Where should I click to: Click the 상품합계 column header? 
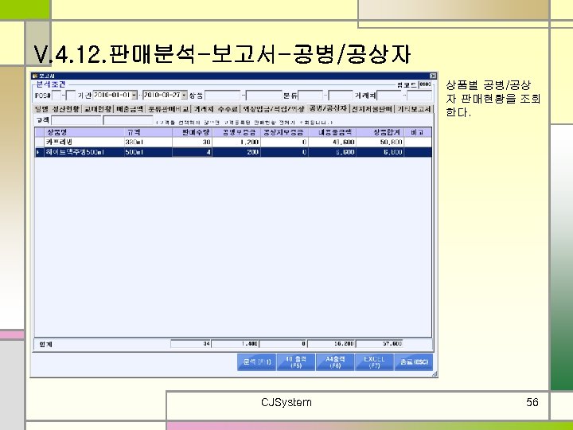[380, 132]
